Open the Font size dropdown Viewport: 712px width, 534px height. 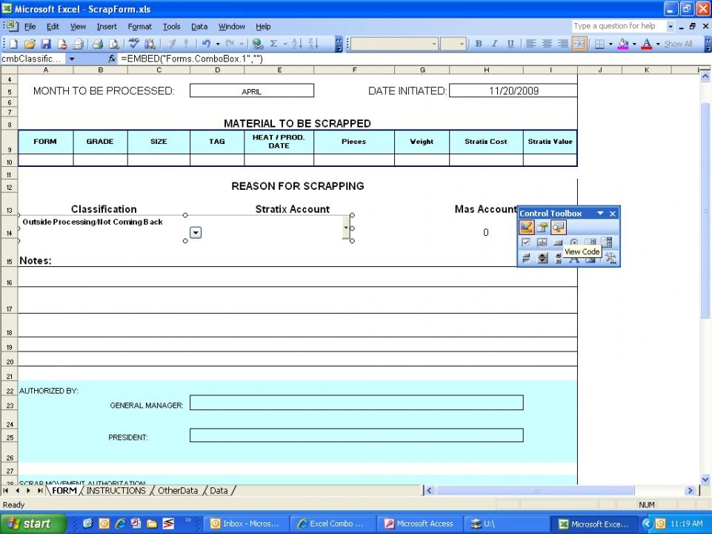(462, 44)
